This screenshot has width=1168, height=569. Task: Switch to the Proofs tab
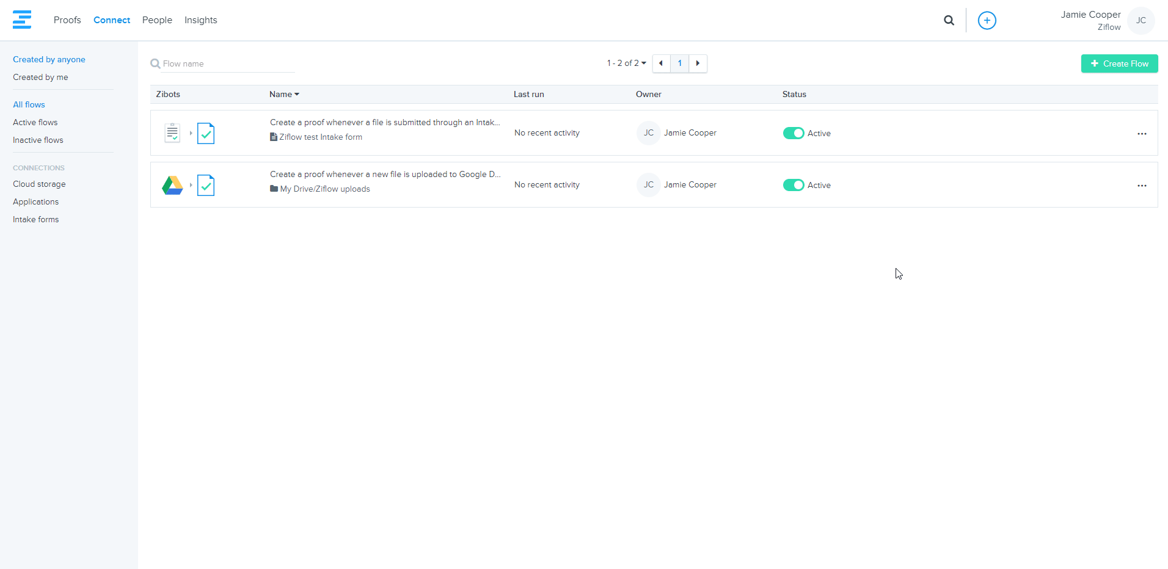[x=67, y=20]
